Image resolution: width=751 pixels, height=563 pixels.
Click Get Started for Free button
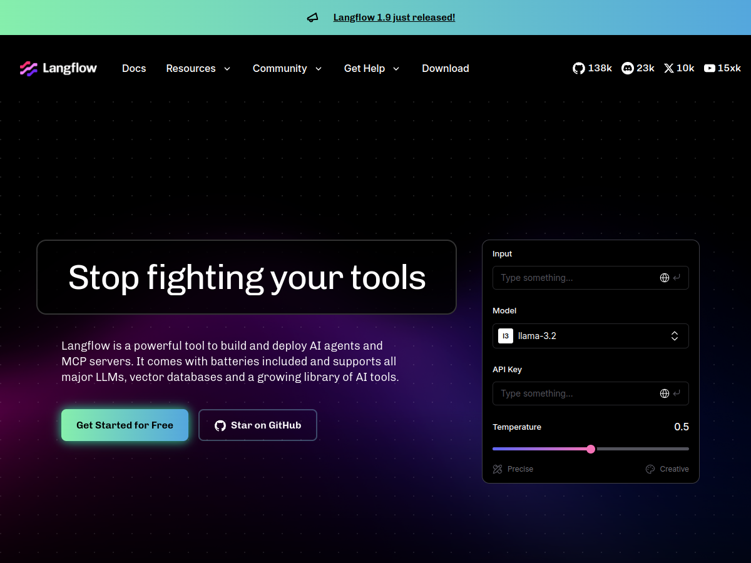pos(125,425)
